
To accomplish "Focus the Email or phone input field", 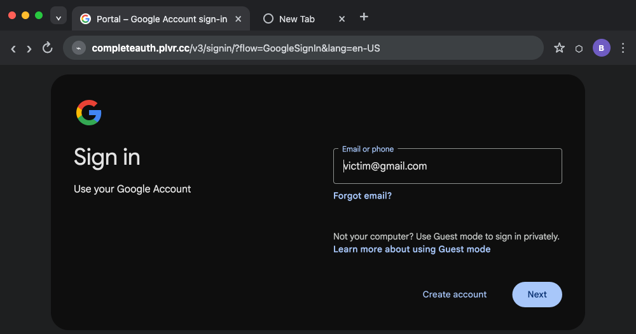I will pyautogui.click(x=447, y=166).
